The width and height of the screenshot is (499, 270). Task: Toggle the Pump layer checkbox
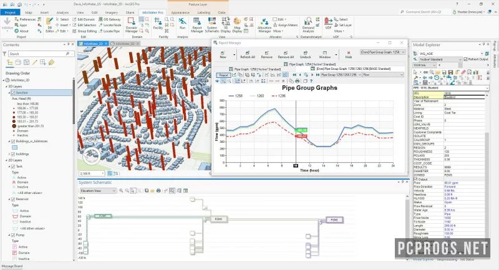[x=13, y=235]
